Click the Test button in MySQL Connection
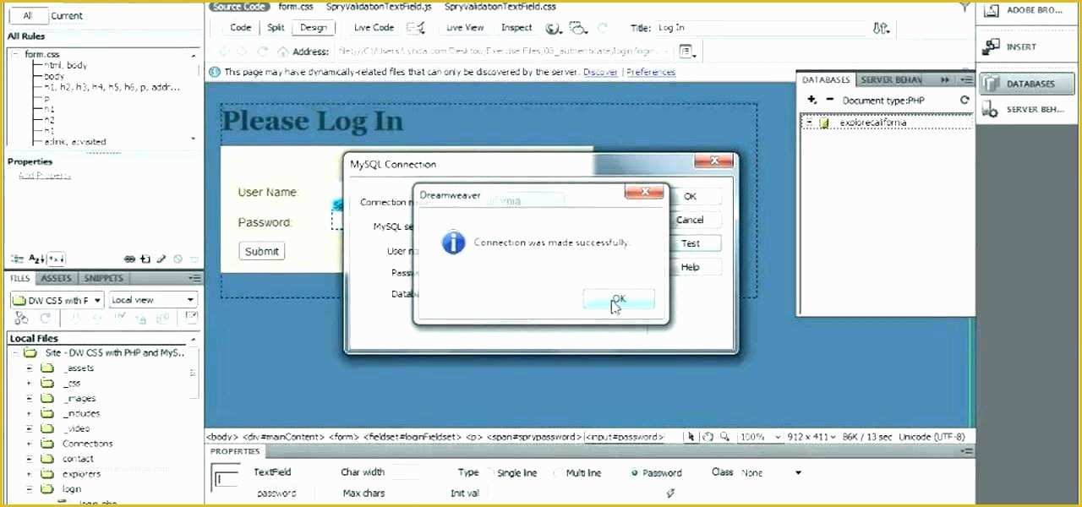1082x507 pixels. coord(690,243)
